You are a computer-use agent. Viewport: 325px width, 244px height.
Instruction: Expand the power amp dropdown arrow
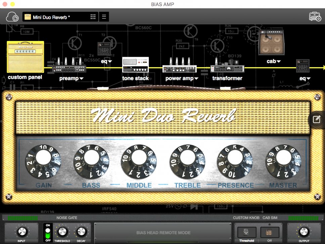(x=196, y=79)
